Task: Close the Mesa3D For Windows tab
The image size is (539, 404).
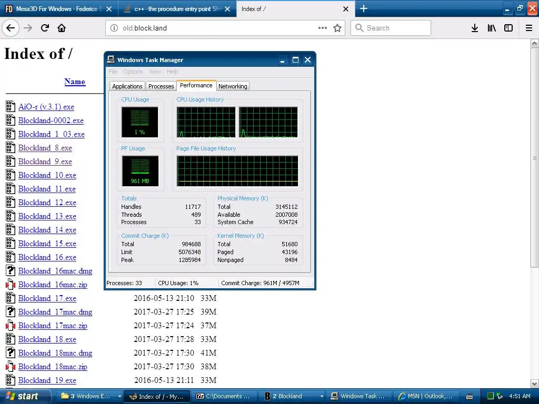Action: pos(109,9)
